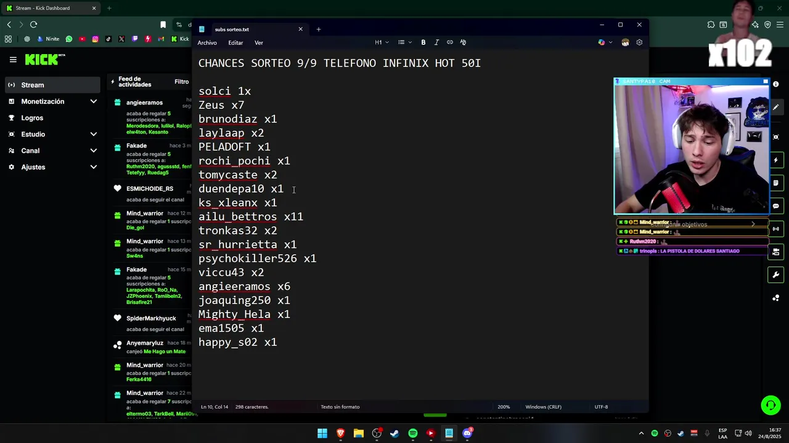Image resolution: width=789 pixels, height=443 pixels.
Task: Open the Stream section in Kick sidebar
Action: tap(52, 85)
